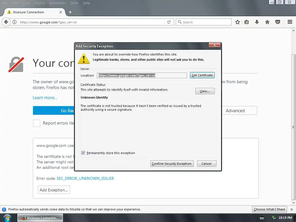Image resolution: width=296 pixels, height=222 pixels.
Task: Open the Bookmarks menu
Action: (x=58, y=3)
